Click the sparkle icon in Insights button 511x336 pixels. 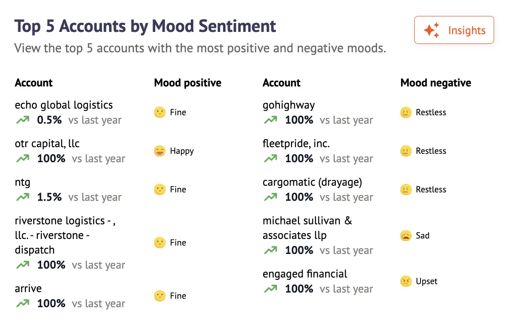tap(431, 30)
